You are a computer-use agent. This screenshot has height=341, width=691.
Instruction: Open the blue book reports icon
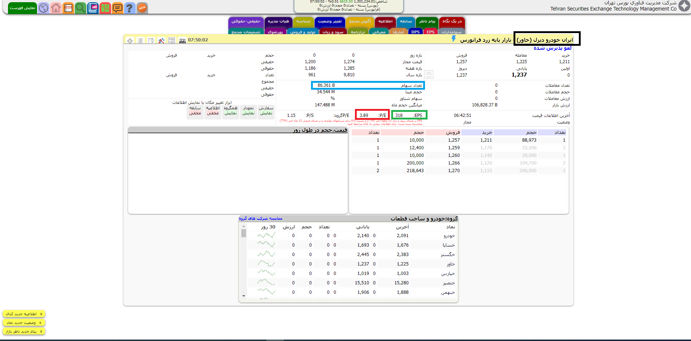[x=93, y=8]
